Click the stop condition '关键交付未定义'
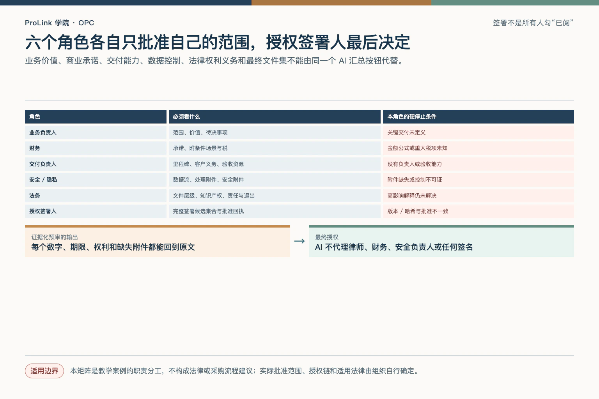Viewport: 599px width, 399px height. click(478, 132)
